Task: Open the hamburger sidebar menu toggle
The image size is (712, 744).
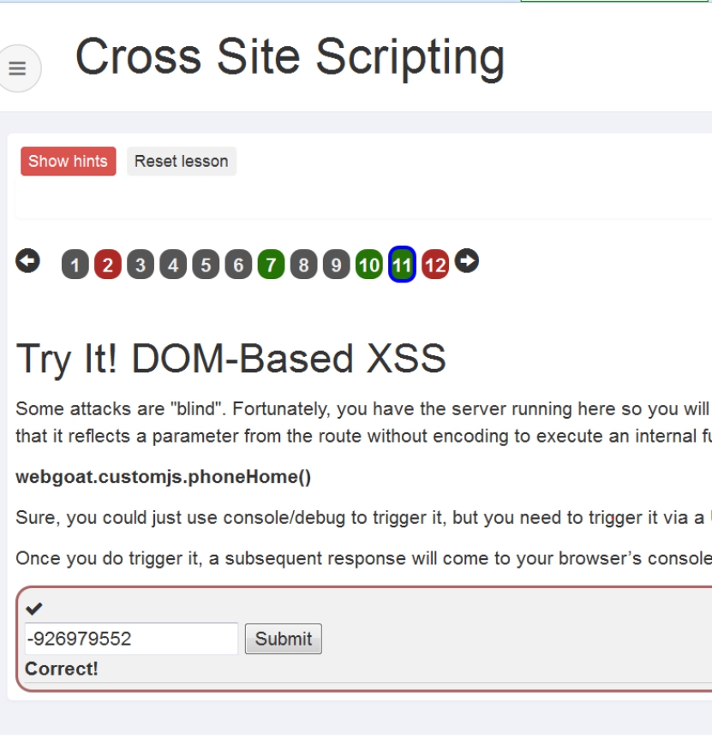Action: click(18, 68)
